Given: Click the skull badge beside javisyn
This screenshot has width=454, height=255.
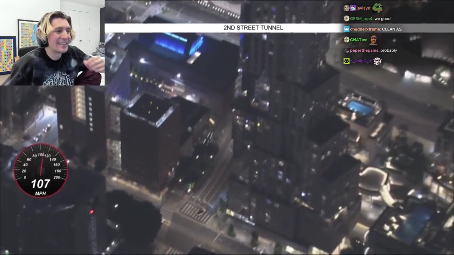Looking at the screenshot, I should coord(347,8).
